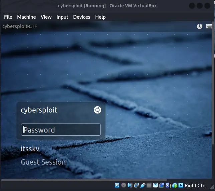Click the shared folders status icon

pyautogui.click(x=149, y=185)
